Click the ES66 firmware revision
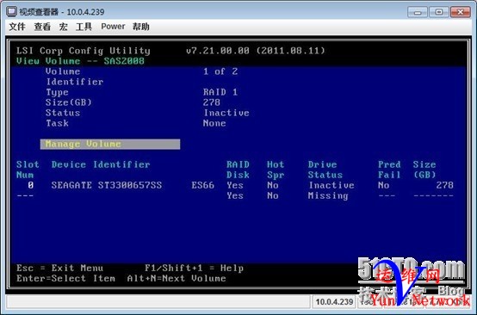This screenshot has height=315, width=477. coord(203,185)
